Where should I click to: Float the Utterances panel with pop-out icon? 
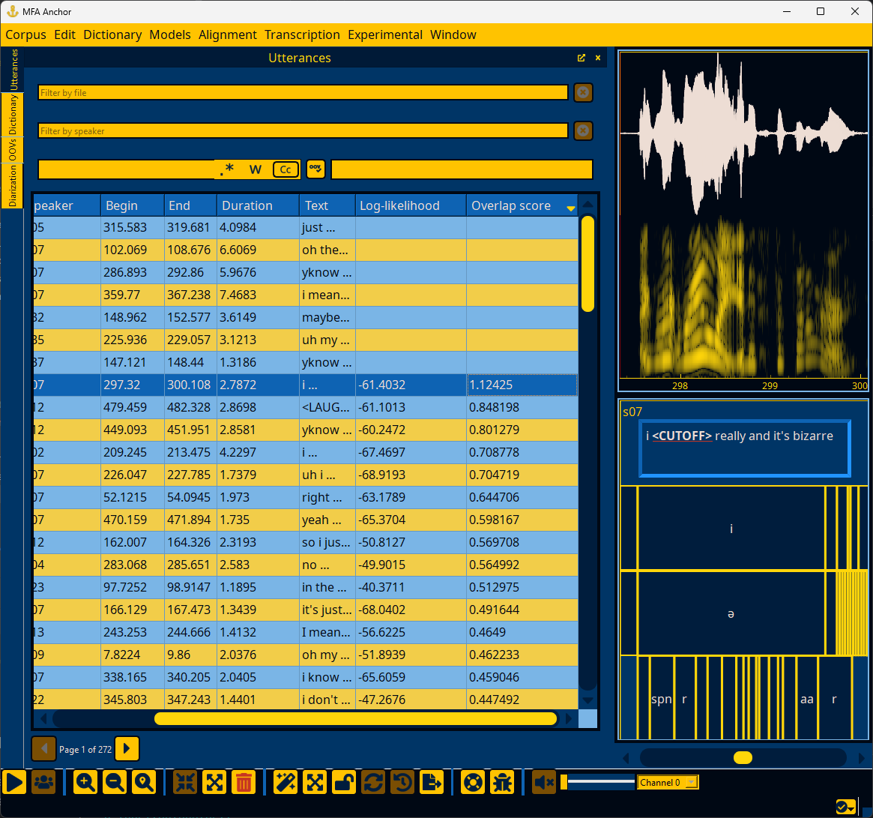(x=582, y=58)
